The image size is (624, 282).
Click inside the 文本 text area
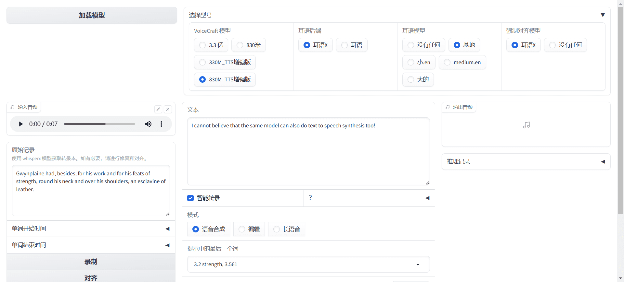(308, 151)
